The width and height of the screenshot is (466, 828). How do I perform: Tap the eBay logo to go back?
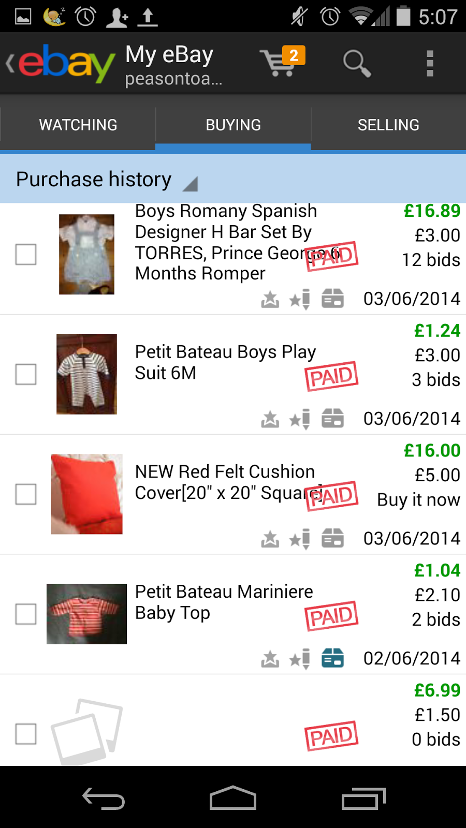coord(61,64)
